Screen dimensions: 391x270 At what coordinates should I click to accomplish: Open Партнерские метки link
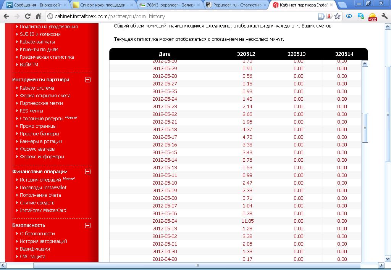[41, 103]
